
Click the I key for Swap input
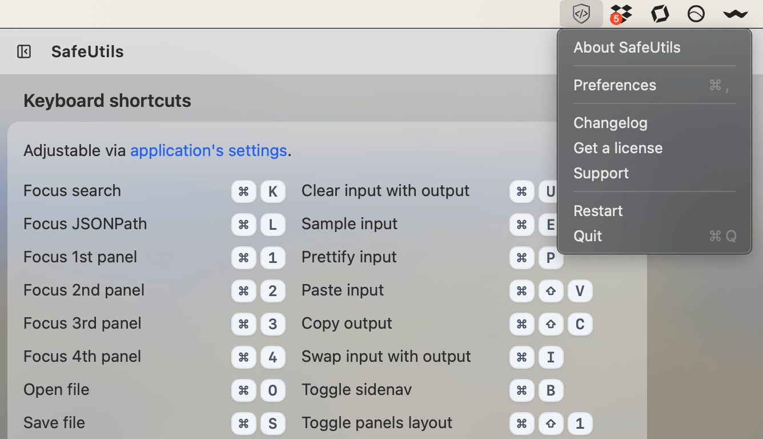(x=551, y=357)
